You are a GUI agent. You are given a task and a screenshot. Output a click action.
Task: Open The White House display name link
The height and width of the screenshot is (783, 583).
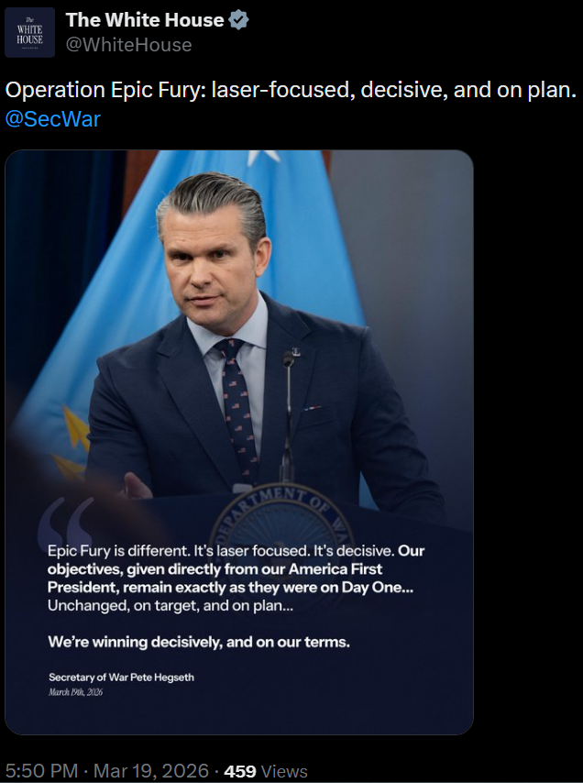pyautogui.click(x=145, y=20)
